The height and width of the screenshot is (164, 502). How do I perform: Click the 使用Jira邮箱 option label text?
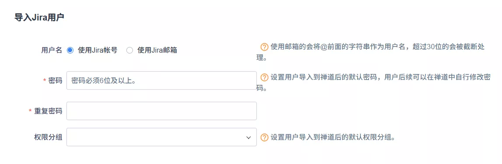pyautogui.click(x=157, y=50)
